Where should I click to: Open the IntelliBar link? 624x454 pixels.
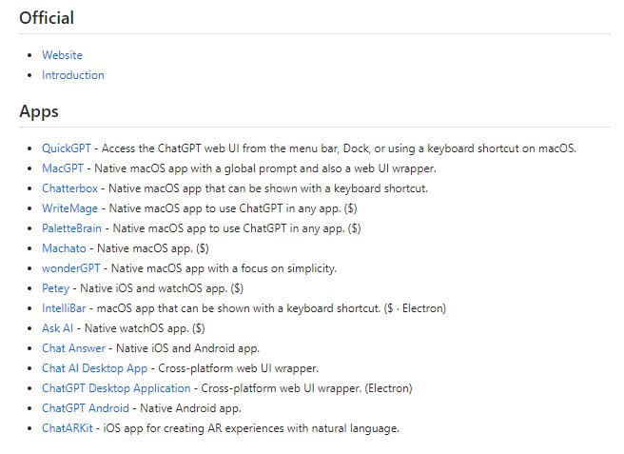65,308
